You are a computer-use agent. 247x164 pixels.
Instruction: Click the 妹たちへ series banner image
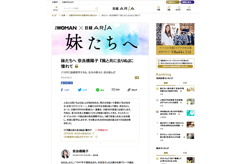pyautogui.click(x=100, y=39)
